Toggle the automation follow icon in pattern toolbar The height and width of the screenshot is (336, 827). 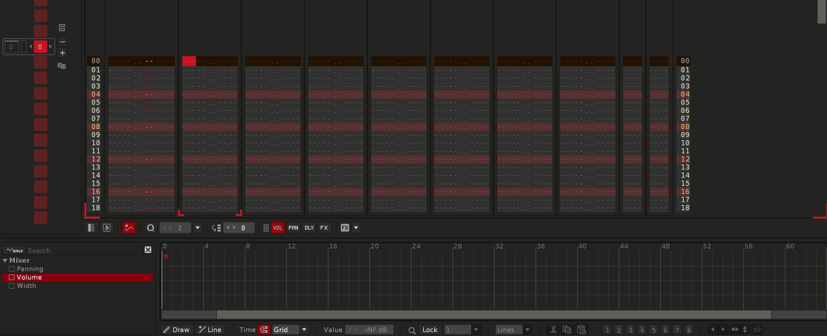click(129, 228)
